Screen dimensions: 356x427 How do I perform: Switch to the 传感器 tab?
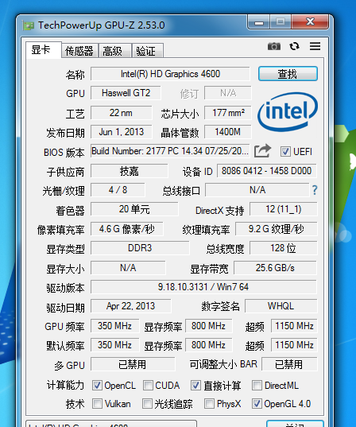click(x=79, y=51)
